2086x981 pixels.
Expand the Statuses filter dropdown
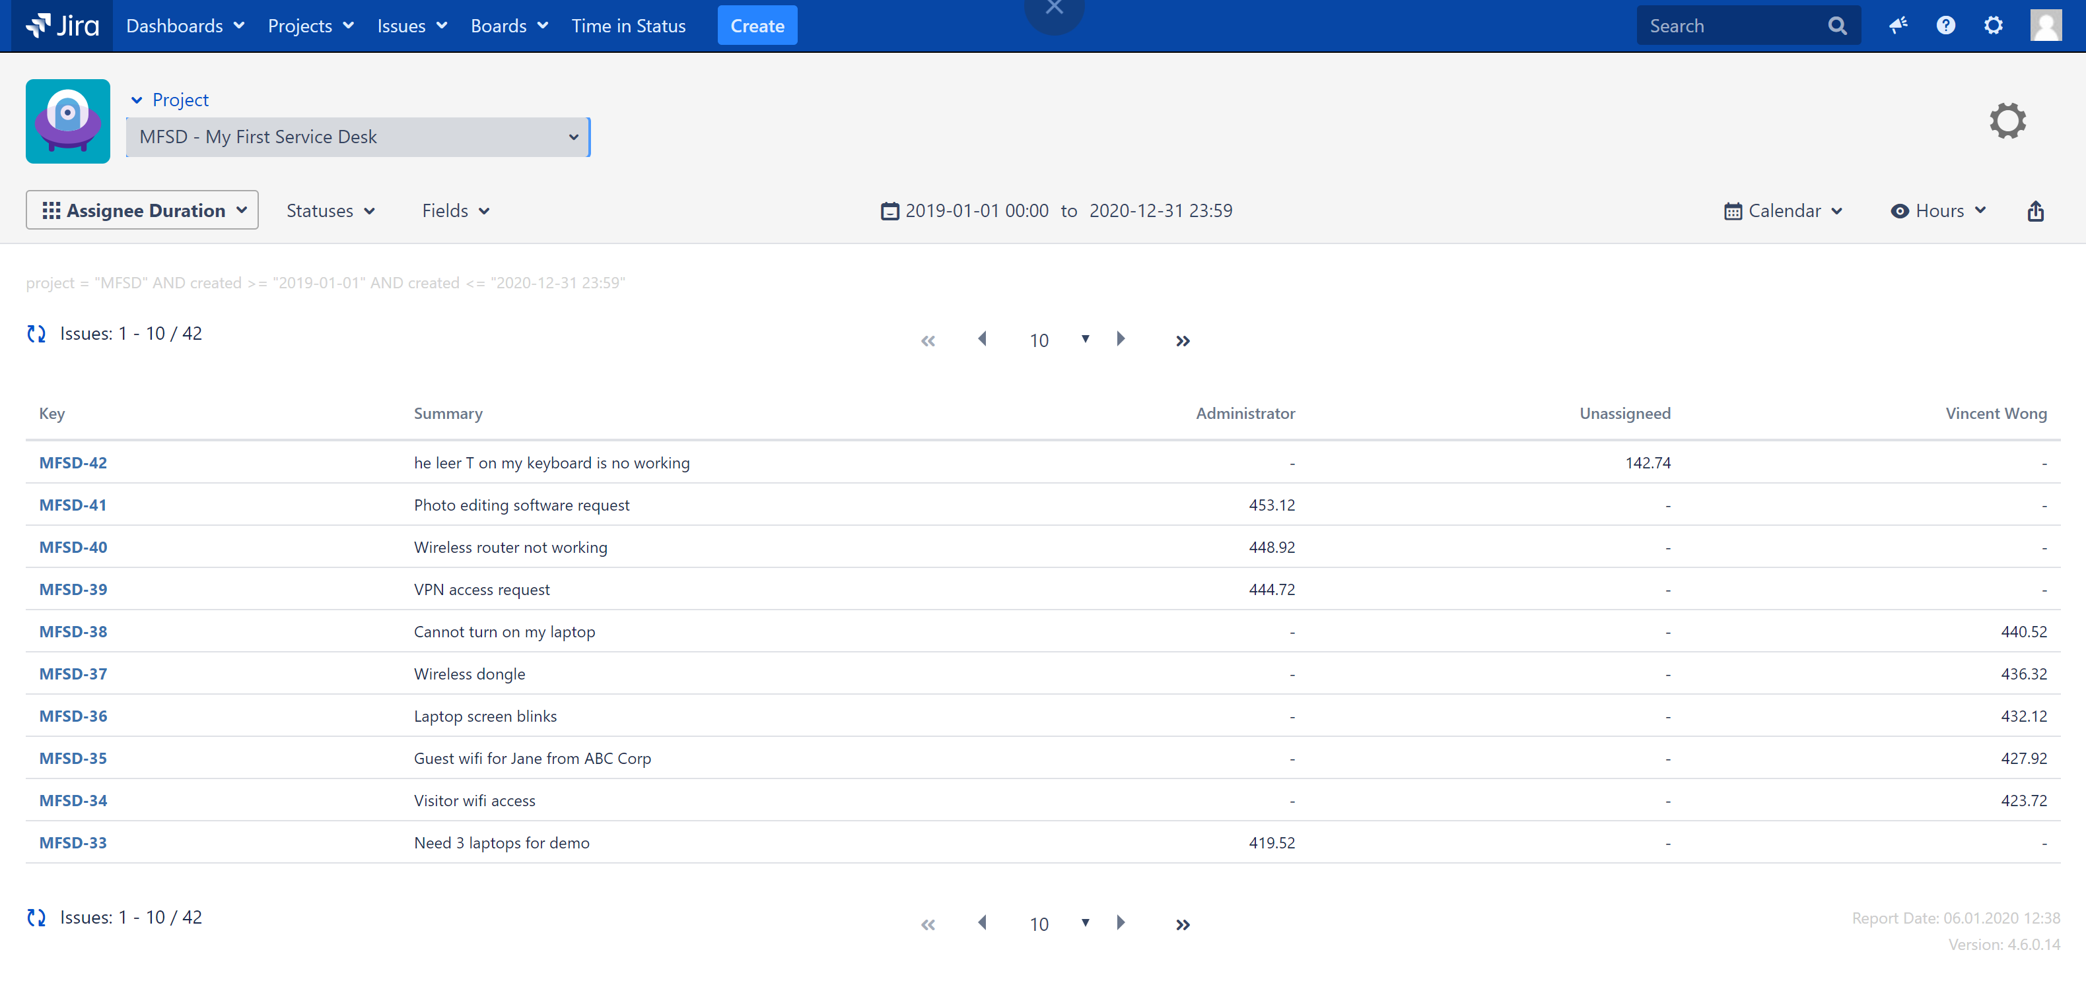(330, 211)
